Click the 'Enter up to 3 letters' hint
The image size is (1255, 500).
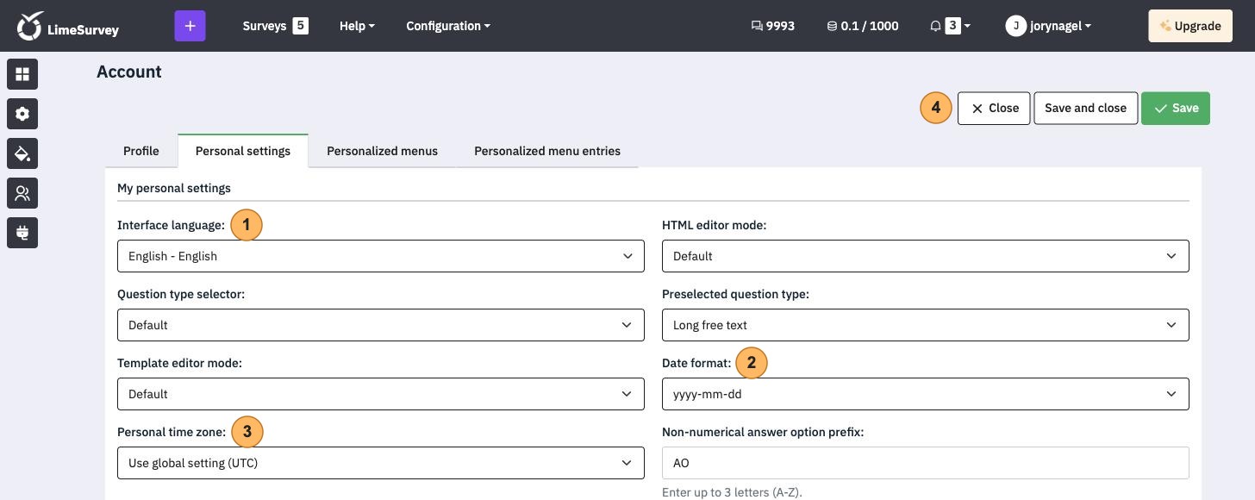[x=732, y=493]
